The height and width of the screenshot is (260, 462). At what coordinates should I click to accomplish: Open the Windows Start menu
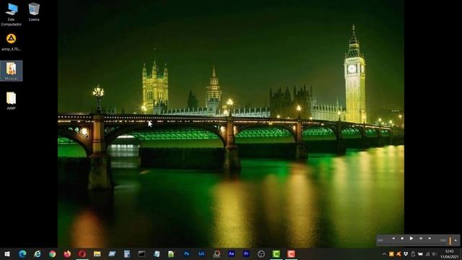point(7,253)
